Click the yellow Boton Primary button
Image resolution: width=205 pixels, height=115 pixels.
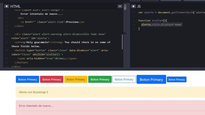point(76,79)
